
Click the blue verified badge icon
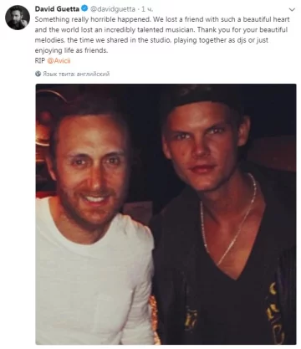pyautogui.click(x=84, y=9)
